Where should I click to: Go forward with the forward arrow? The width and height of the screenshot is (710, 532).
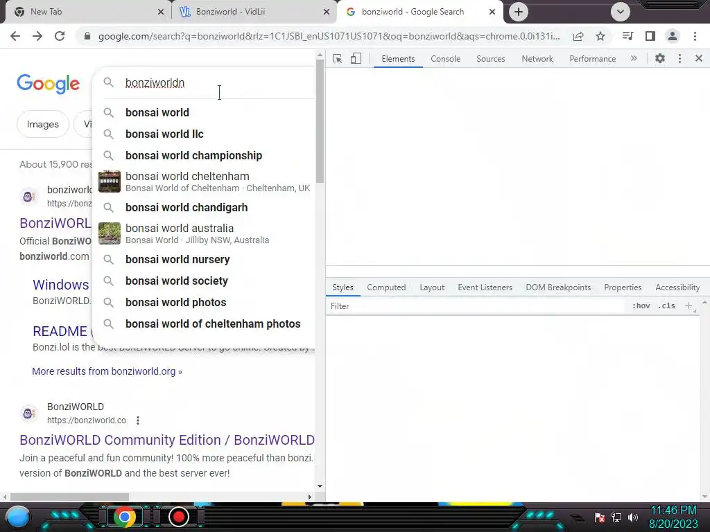tap(37, 36)
